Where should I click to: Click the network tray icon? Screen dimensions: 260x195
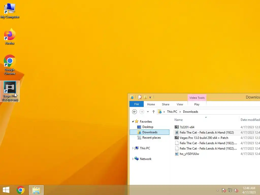coord(230,190)
